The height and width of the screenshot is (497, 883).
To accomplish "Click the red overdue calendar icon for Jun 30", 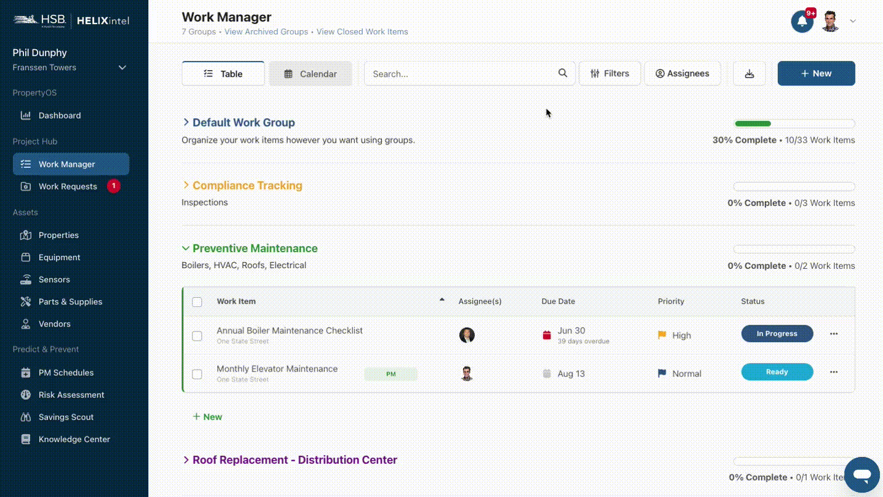I will [547, 335].
